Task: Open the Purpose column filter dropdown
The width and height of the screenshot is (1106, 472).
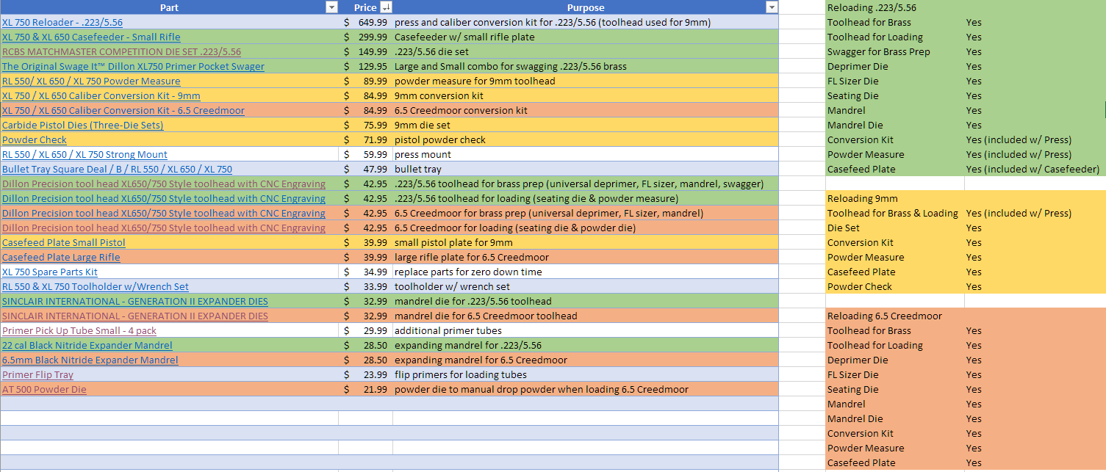Action: pos(771,7)
